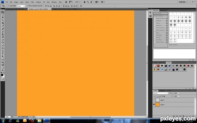Enable the Dual Brush checkbox

pos(155,25)
